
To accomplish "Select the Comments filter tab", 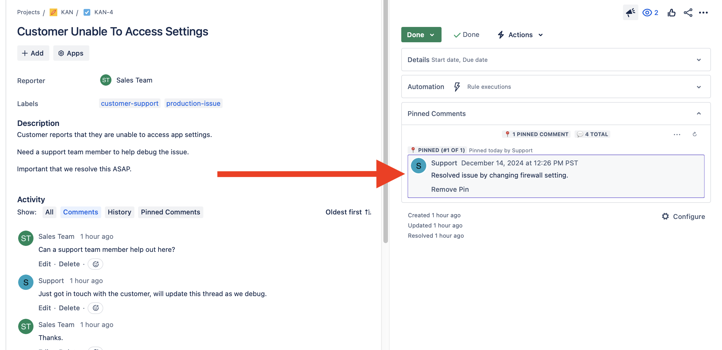I will 81,212.
